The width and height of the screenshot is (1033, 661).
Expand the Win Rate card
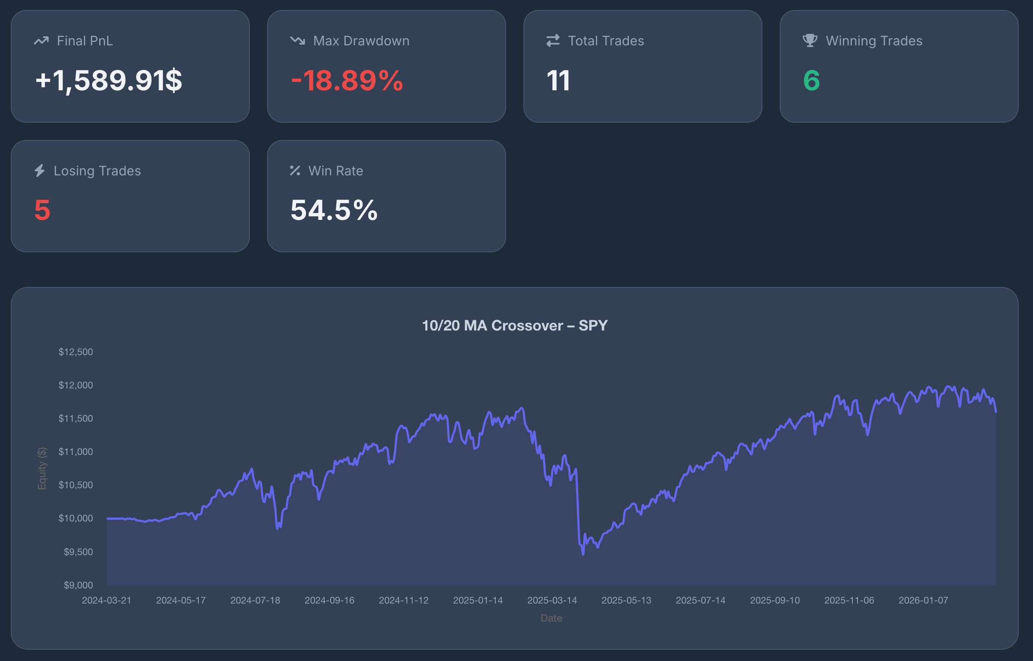click(x=386, y=197)
